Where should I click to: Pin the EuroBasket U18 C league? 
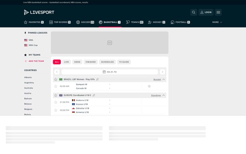[94, 95]
